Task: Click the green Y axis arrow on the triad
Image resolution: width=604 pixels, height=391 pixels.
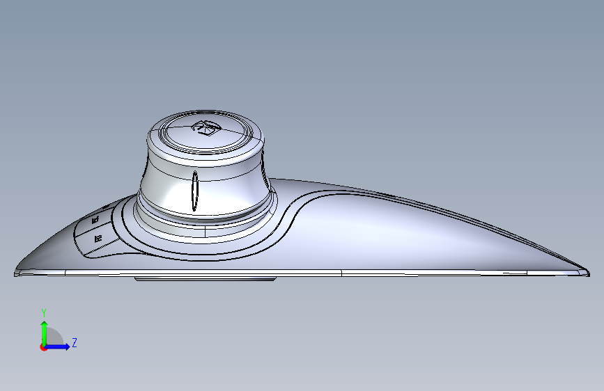Action: pos(45,333)
